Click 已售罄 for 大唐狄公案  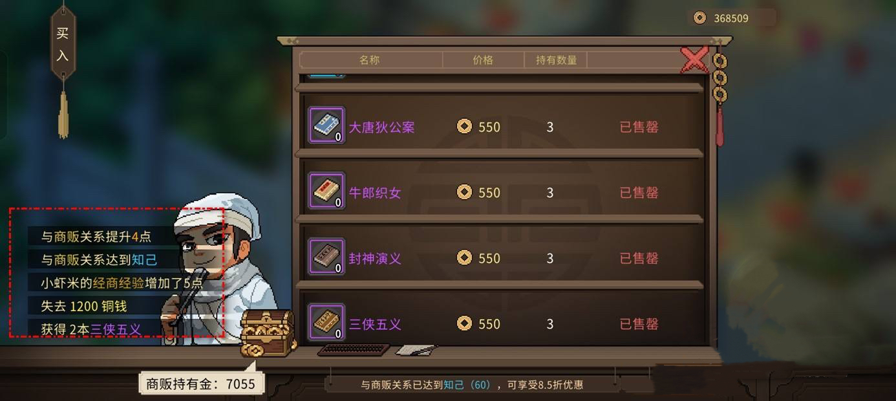639,127
